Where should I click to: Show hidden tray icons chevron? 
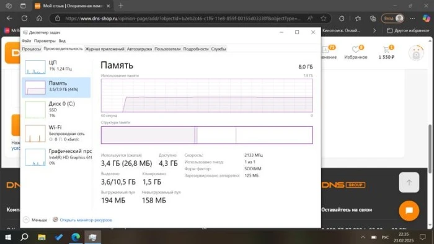pyautogui.click(x=363, y=237)
